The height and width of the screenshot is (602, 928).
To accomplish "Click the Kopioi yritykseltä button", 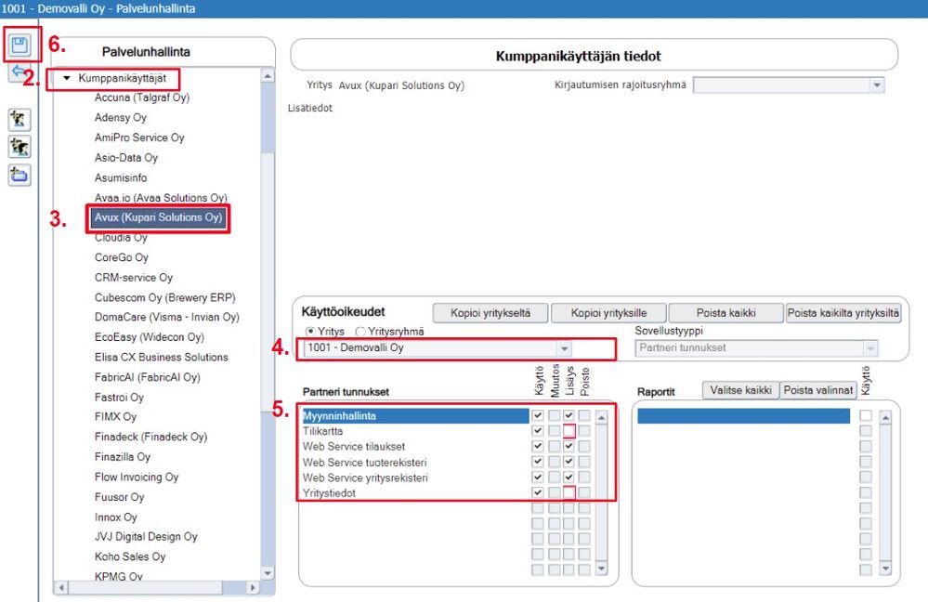I will coord(490,312).
